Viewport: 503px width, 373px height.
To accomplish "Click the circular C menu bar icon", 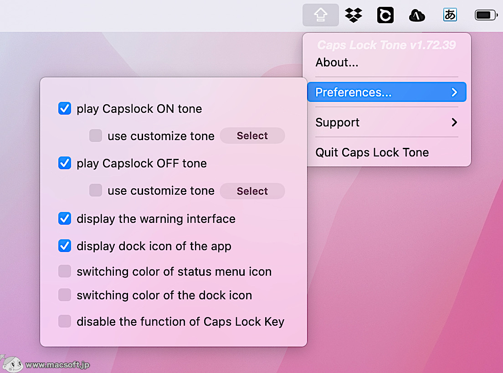I will (385, 15).
